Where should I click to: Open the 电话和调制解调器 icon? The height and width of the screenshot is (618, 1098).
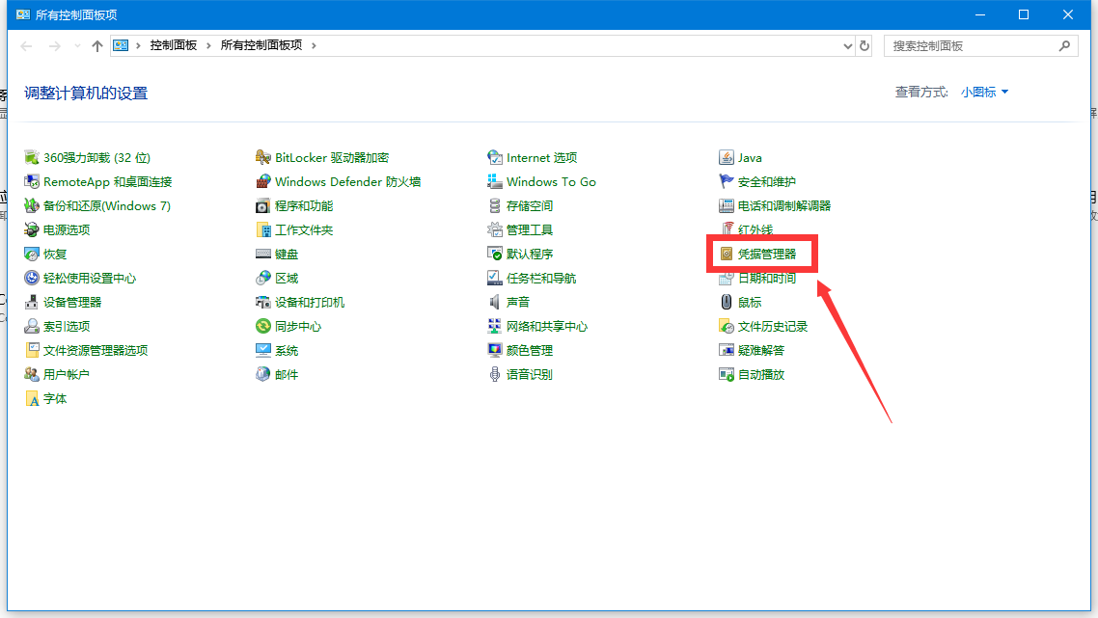(727, 205)
